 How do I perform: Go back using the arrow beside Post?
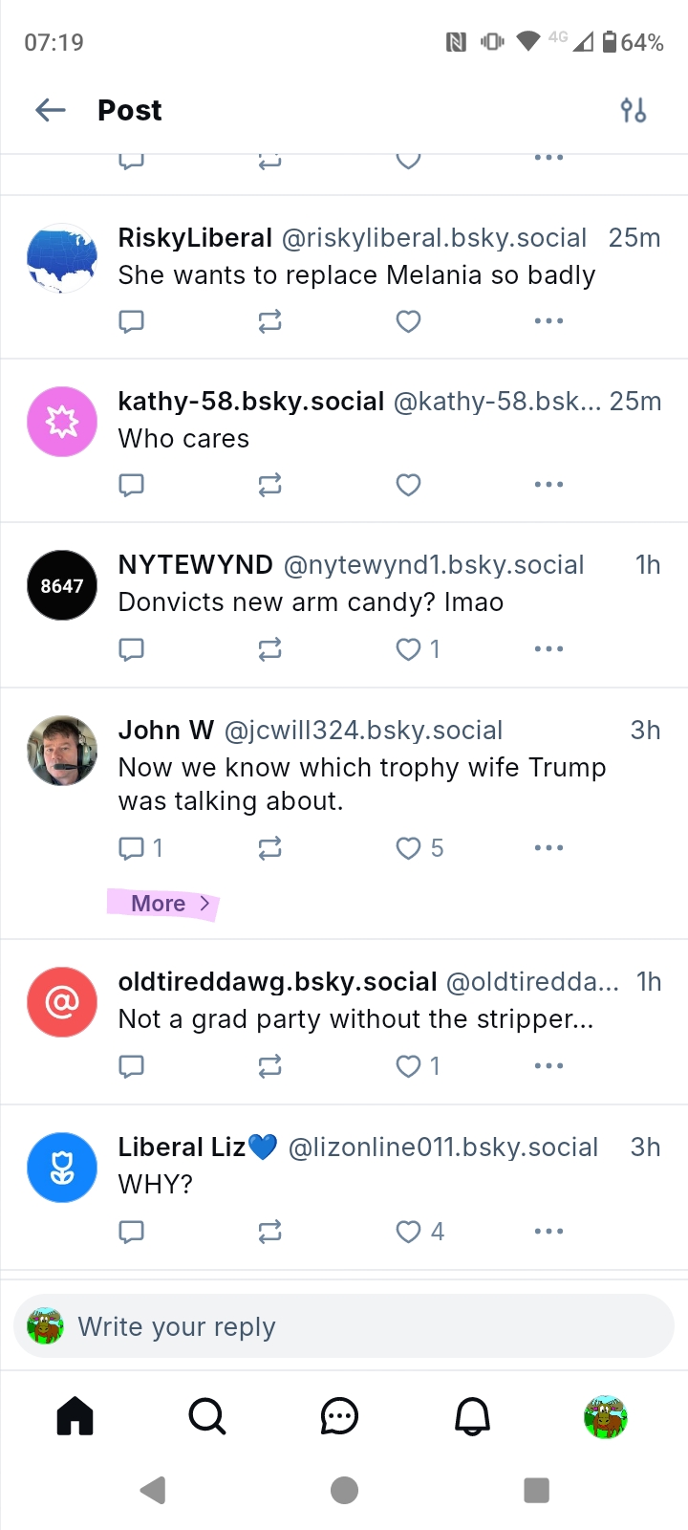tap(51, 111)
